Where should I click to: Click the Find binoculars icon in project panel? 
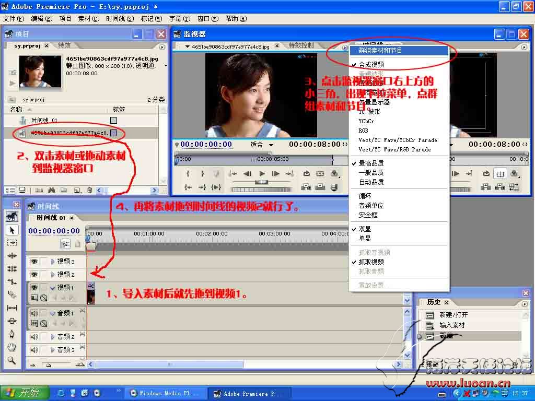point(52,190)
